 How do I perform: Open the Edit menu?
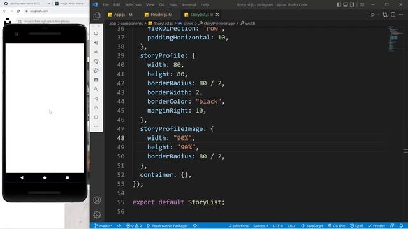click(x=117, y=4)
